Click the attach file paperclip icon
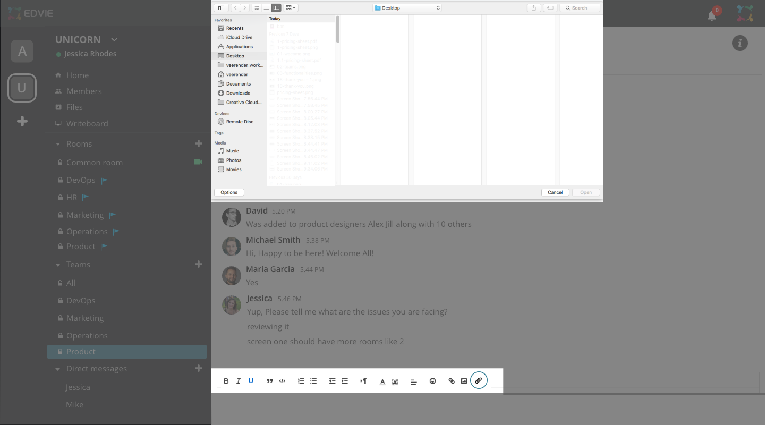 point(479,380)
